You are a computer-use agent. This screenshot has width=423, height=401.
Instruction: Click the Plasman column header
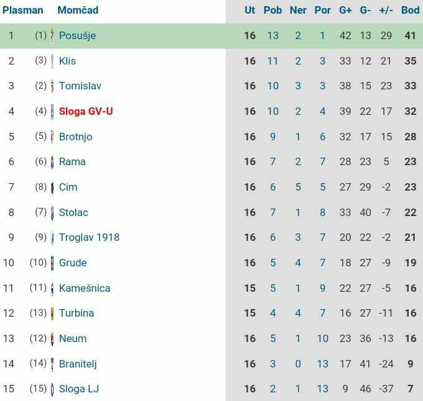click(x=23, y=10)
